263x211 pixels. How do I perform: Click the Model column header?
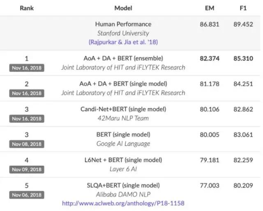(x=123, y=8)
